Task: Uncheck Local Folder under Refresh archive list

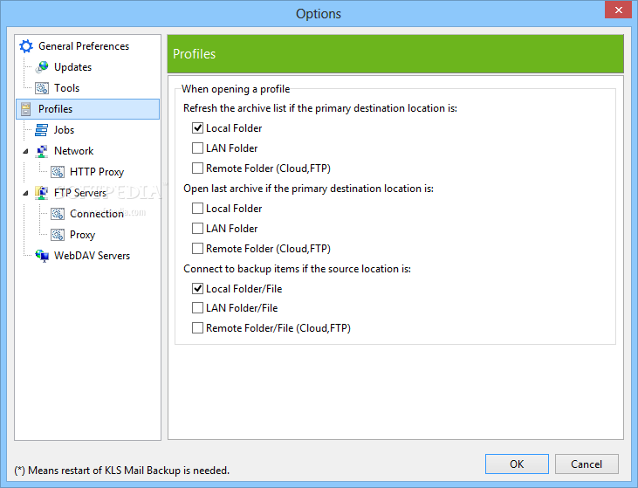Action: 197,127
